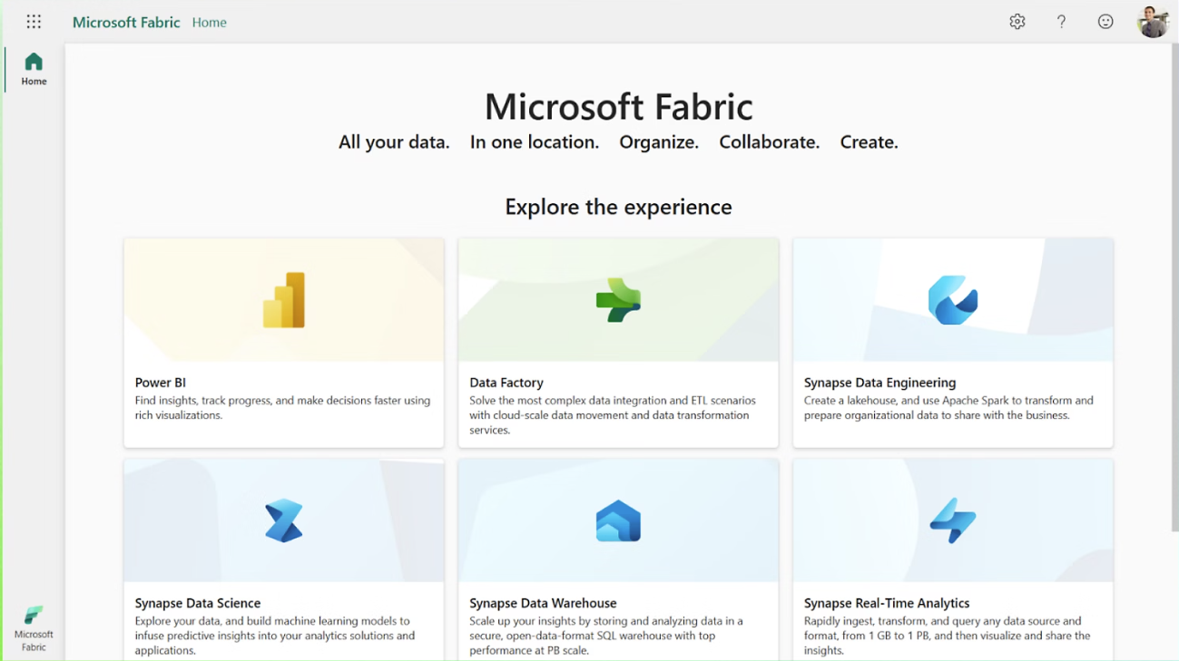This screenshot has width=1179, height=661.
Task: Click the Data Factory logo icon
Action: click(618, 300)
